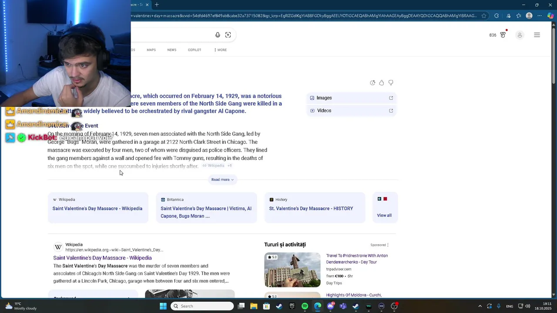This screenshot has width=557, height=313.
Task: Open the Images answer panel
Action: [x=352, y=98]
